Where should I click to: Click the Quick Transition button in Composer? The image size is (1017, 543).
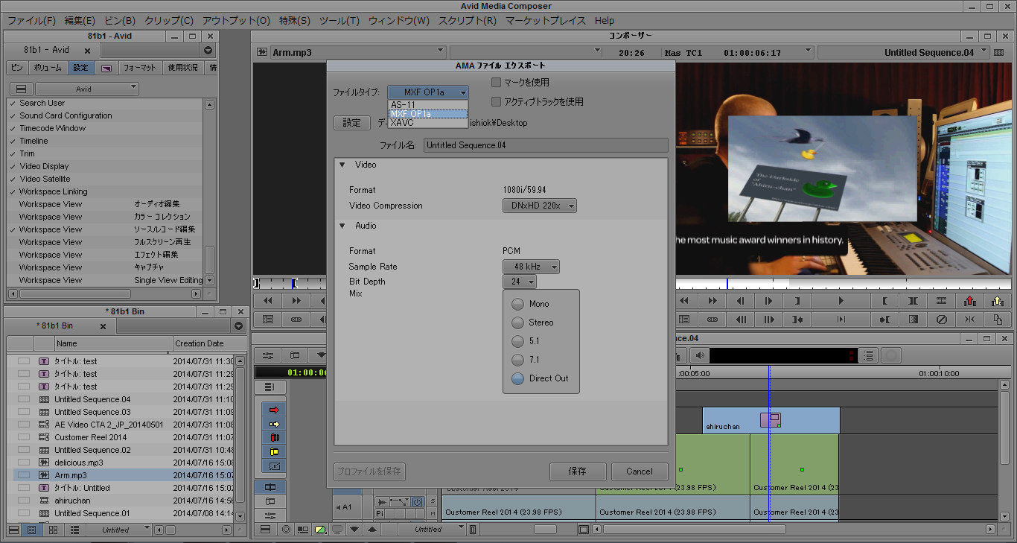coord(913,320)
